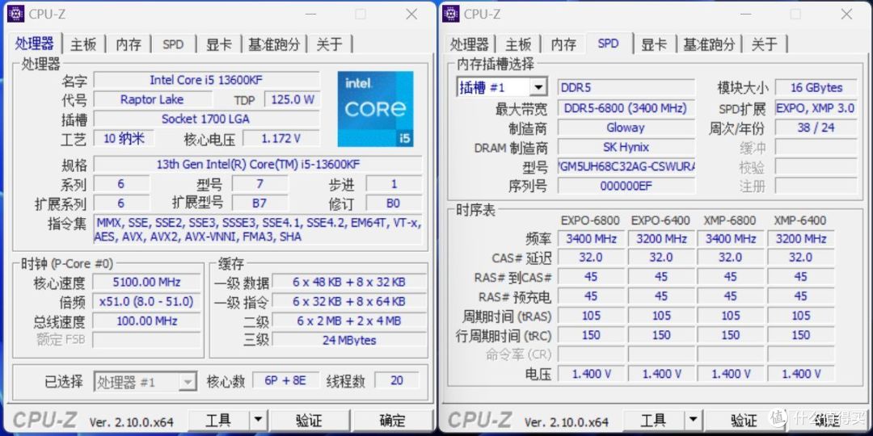This screenshot has height=436, width=873.
Task: Minimize the right CPU-Z window
Action: pos(747,14)
